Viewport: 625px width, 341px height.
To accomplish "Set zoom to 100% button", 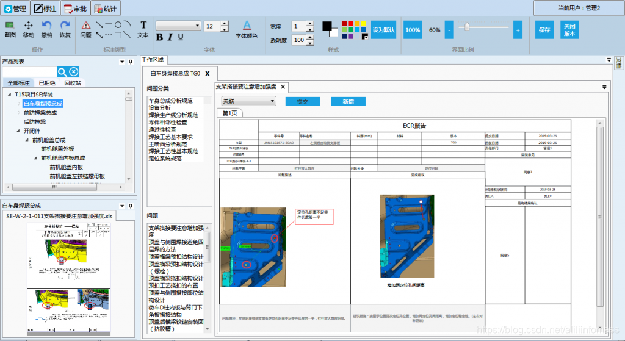I will (x=413, y=30).
